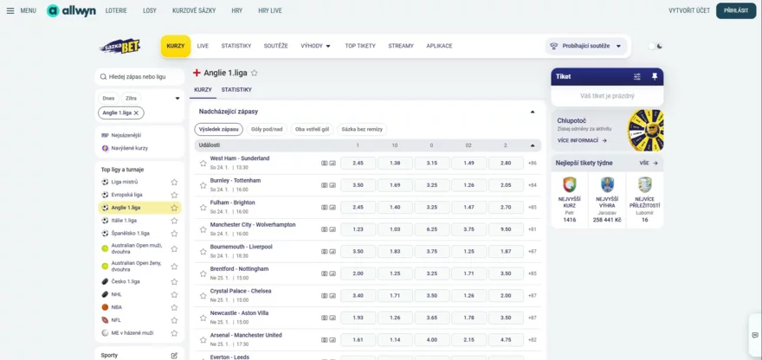Image resolution: width=762 pixels, height=360 pixels.
Task: Open stream icon for Newcastle - Aston Villa
Action: click(x=325, y=318)
